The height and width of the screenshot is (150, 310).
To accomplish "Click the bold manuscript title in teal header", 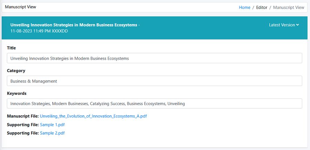I will (x=74, y=25).
